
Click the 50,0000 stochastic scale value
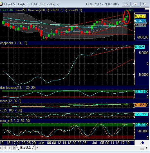pyautogui.click(x=143, y=131)
